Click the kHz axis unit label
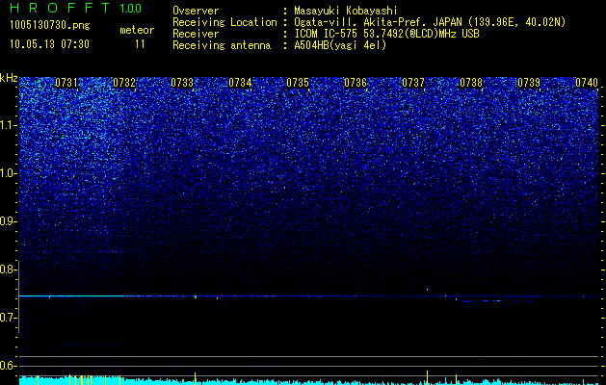The width and height of the screenshot is (606, 385). point(9,78)
